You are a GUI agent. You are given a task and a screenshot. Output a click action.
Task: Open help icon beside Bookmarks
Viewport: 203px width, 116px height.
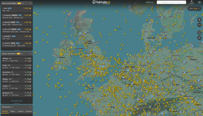[x=12, y=107]
